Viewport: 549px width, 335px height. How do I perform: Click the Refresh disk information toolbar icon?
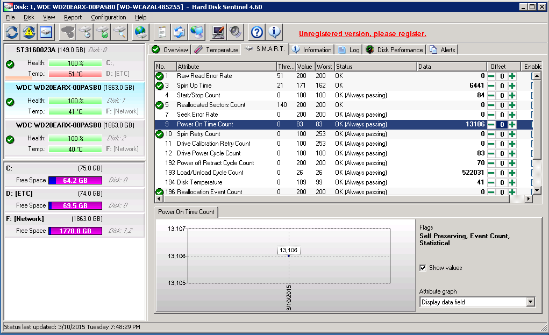pyautogui.click(x=12, y=33)
